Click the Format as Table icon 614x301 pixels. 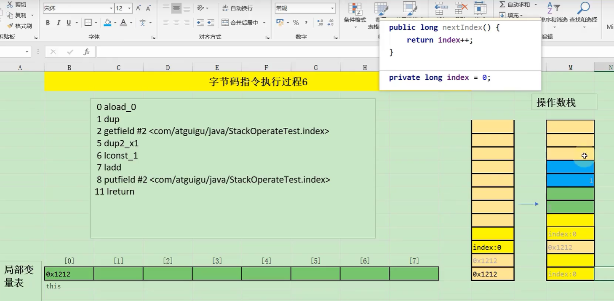[x=381, y=9]
